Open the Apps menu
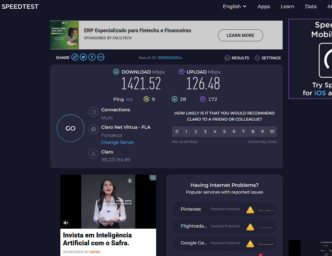The height and width of the screenshot is (256, 332). click(264, 6)
